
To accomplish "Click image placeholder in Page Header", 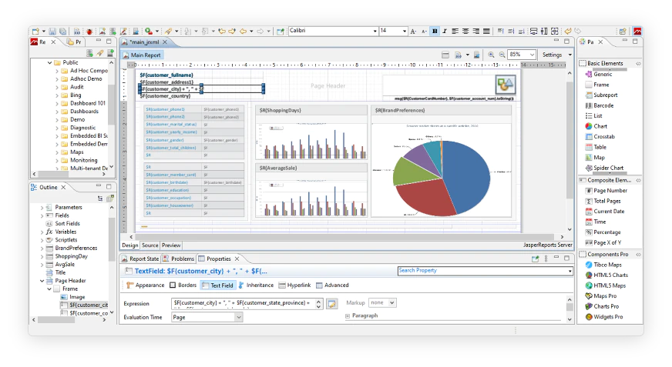I will point(505,85).
